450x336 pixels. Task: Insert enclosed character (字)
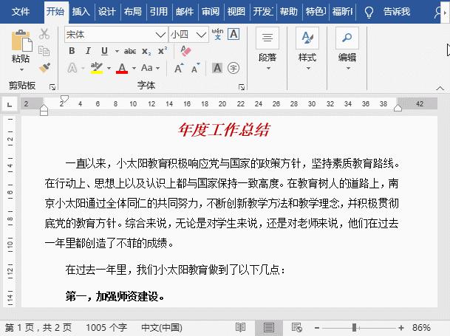[x=233, y=68]
